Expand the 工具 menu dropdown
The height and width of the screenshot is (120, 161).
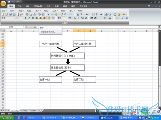point(55,11)
